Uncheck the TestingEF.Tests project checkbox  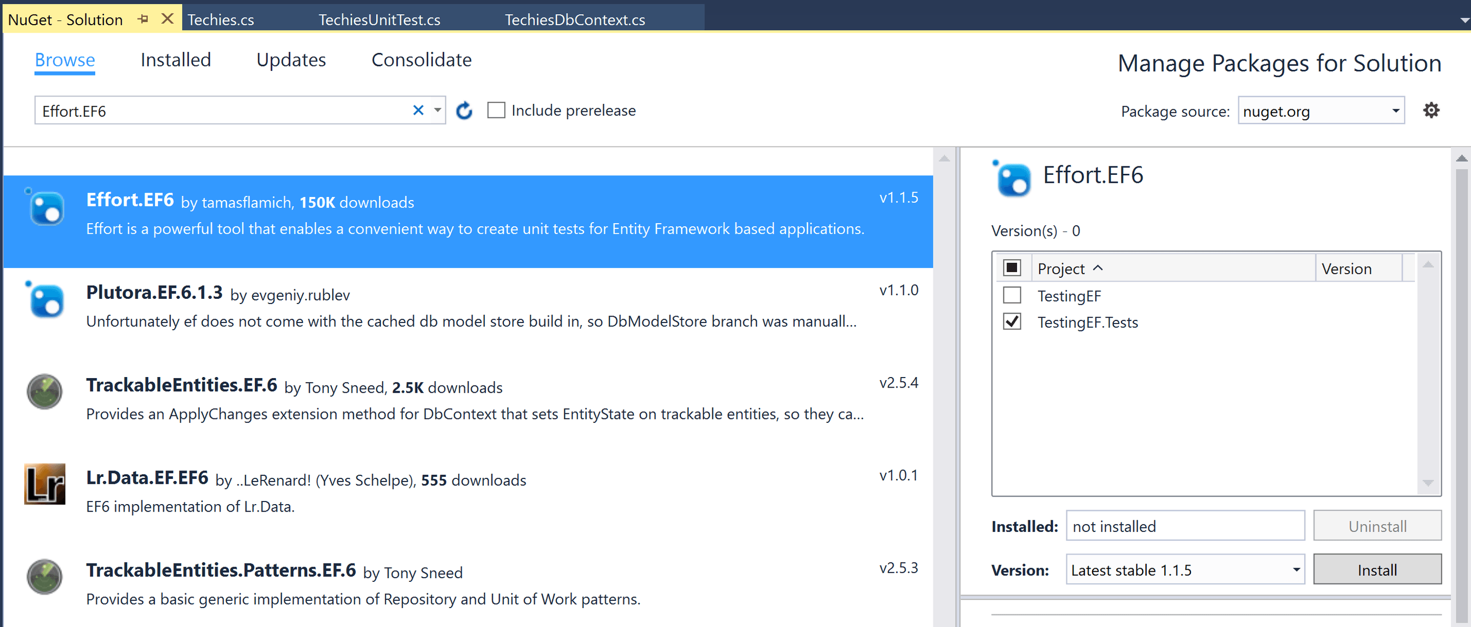[1012, 321]
